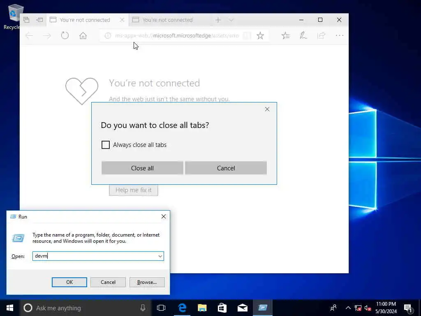Click the Cortana microphone icon
421x316 pixels.
coord(143,308)
